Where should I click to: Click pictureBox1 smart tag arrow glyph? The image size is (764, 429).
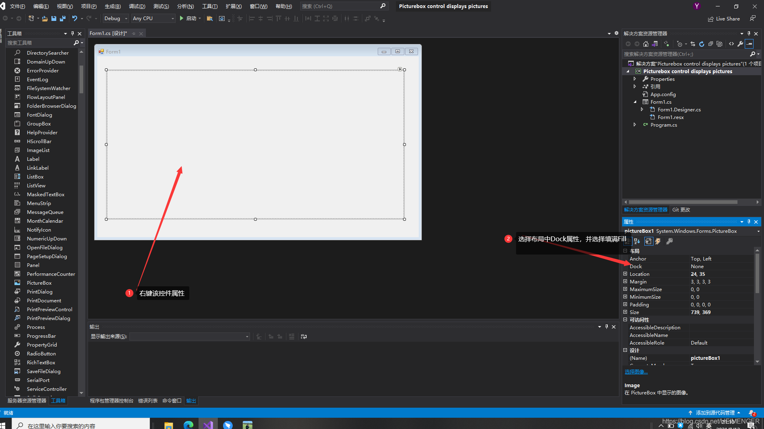[x=400, y=69]
